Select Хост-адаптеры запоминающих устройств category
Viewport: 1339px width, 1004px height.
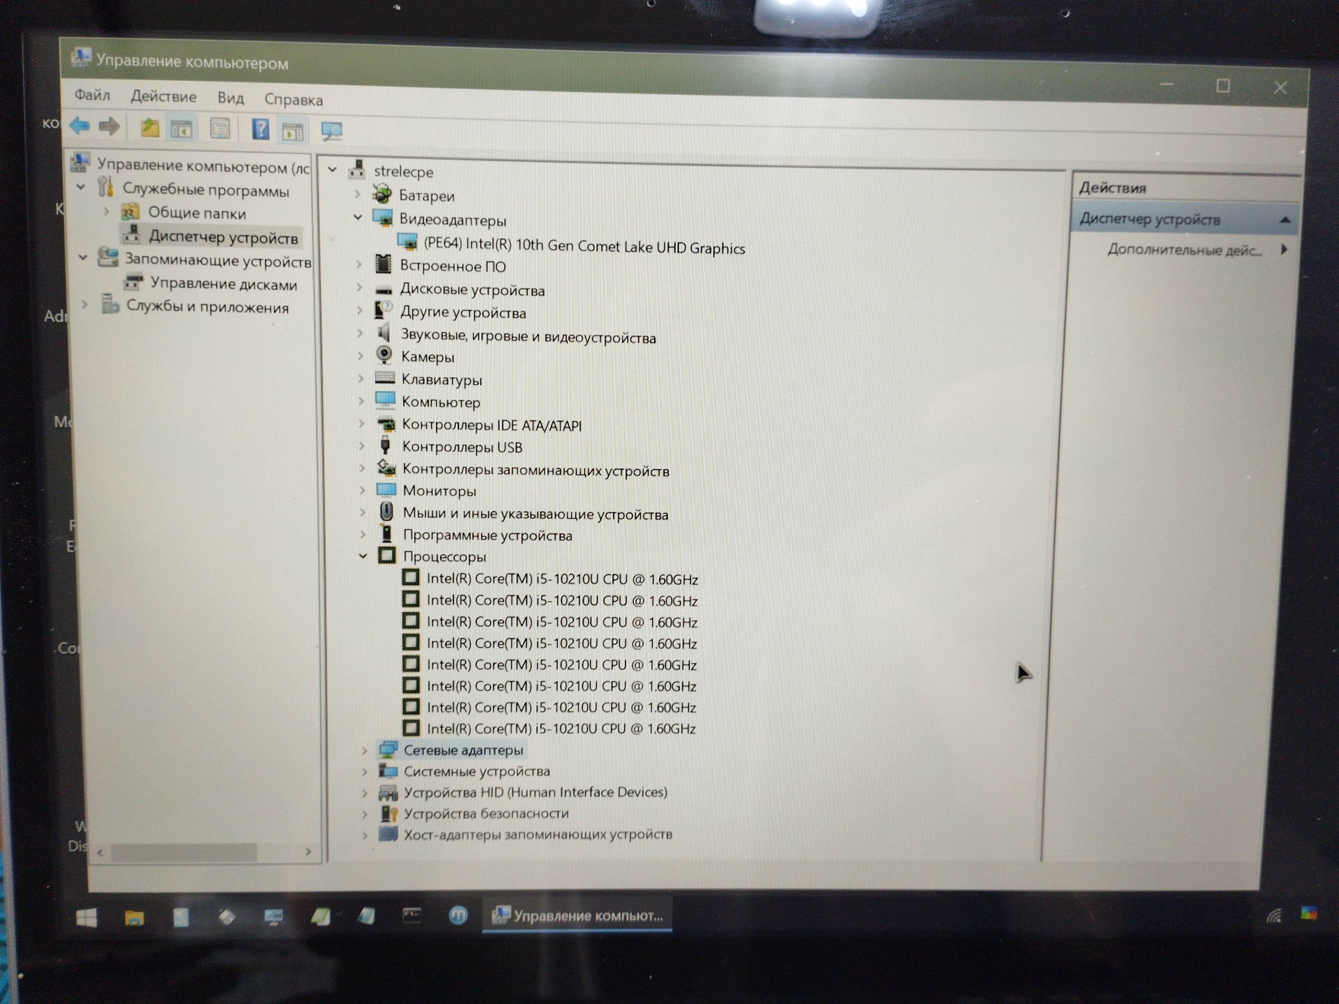(x=538, y=834)
